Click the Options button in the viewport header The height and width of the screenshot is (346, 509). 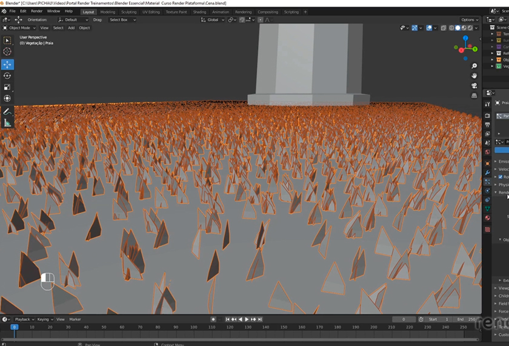(x=470, y=20)
